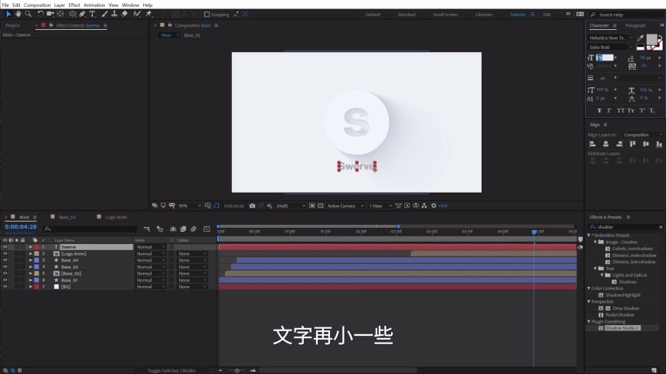Viewport: 666px width, 374px height.
Task: Select the Brush tool
Action: [104, 14]
